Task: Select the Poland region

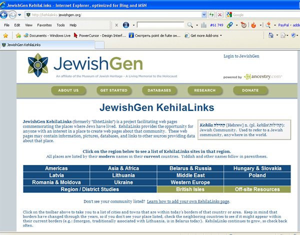Action: tap(257, 175)
